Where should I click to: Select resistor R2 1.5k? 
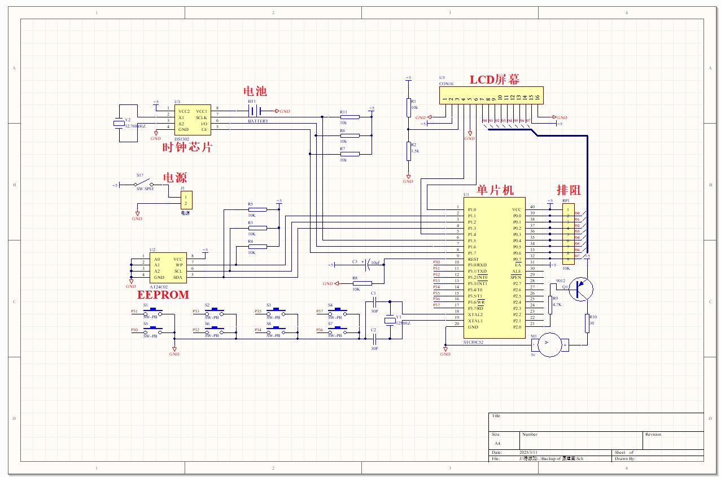click(x=408, y=151)
